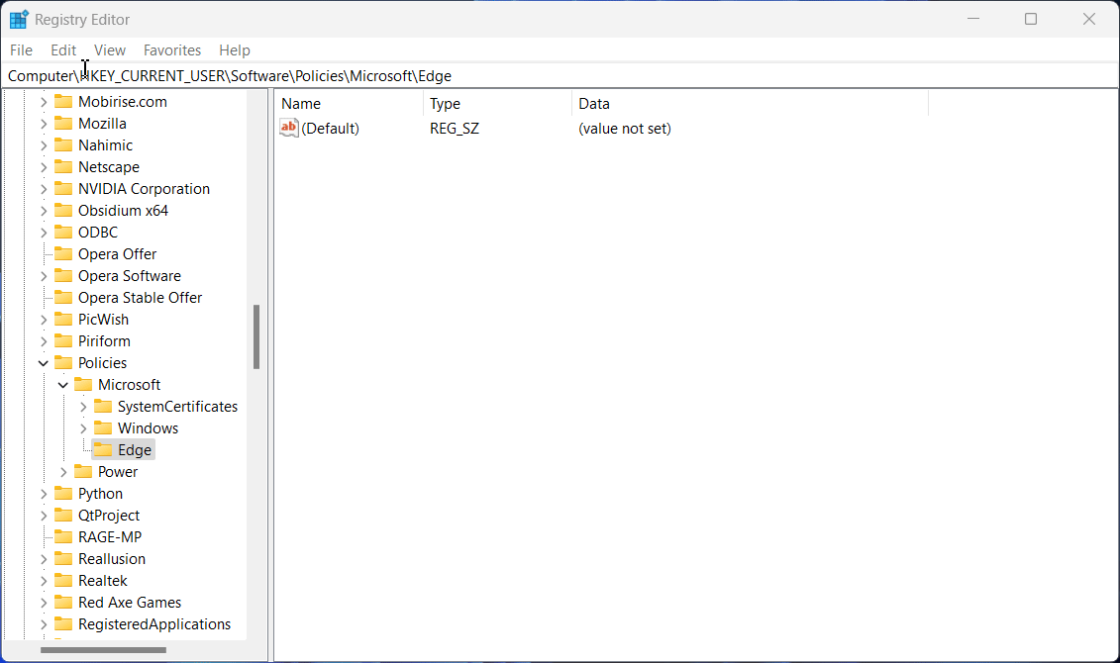Expand the NVIDIA Corporation key
Screen dimensions: 1120x663
[44, 189]
